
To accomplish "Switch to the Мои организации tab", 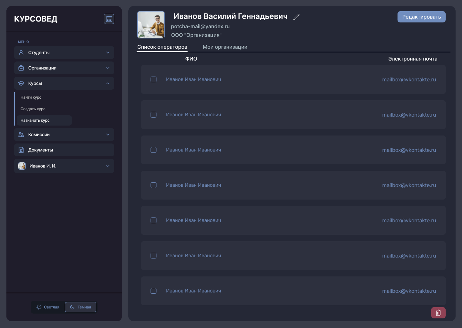I will 225,47.
